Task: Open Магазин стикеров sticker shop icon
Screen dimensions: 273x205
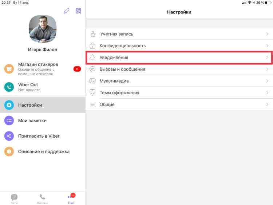Action: (9, 69)
